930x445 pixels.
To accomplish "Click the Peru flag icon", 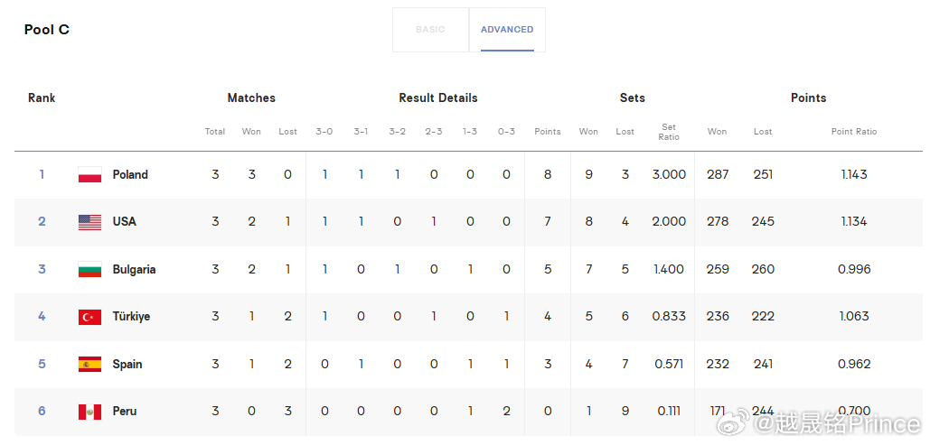I will point(89,412).
